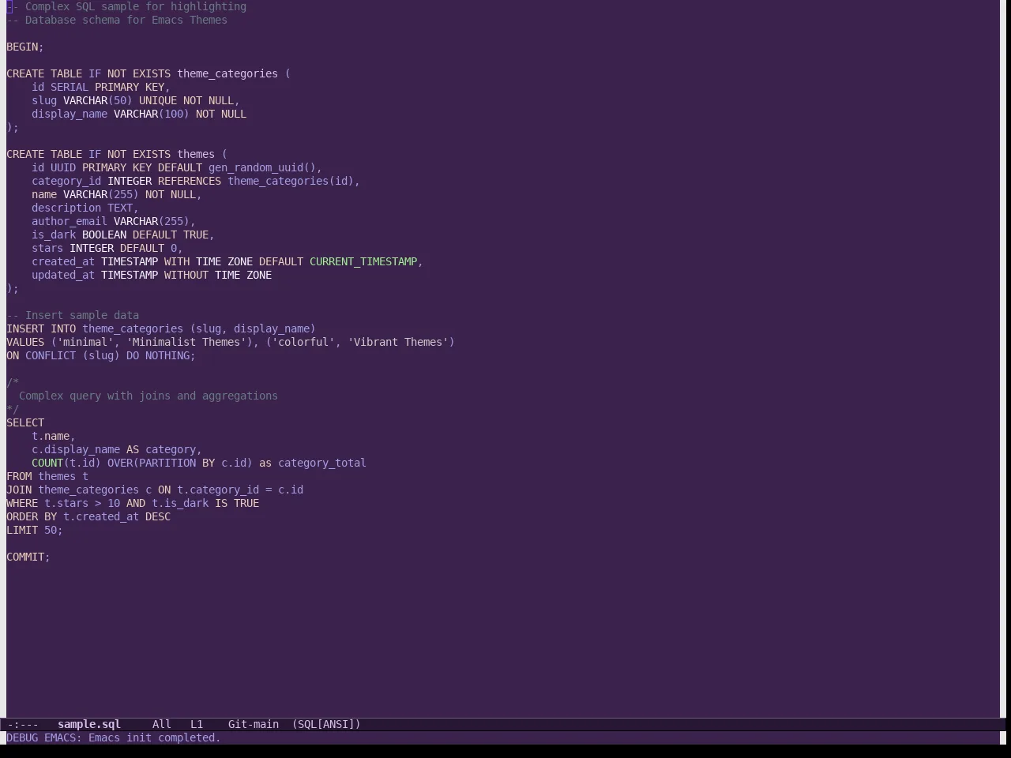Viewport: 1011px width, 758px height.
Task: Click 'is_dark BOOLEAN DEFAULT TRUE' line
Action: pyautogui.click(x=123, y=235)
